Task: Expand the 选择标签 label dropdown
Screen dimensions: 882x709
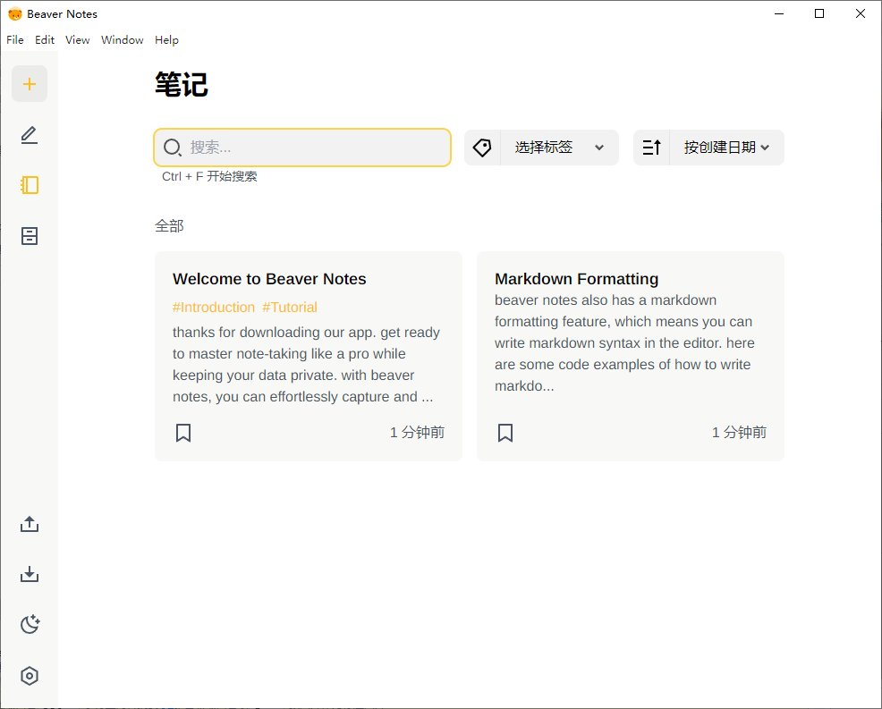Action: pyautogui.click(x=559, y=148)
